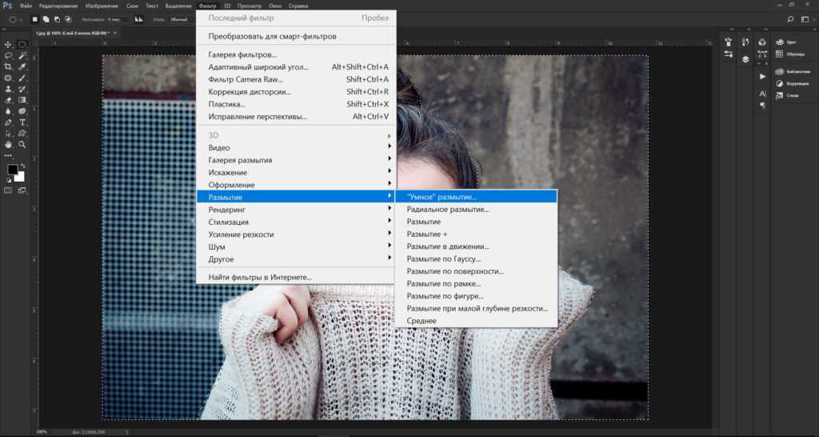Open the Изображение menu
The image size is (819, 437).
(x=102, y=6)
